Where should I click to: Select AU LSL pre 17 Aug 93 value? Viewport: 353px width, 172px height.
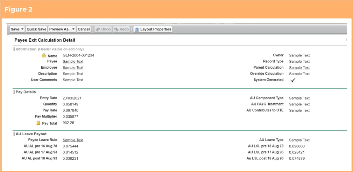(297, 152)
